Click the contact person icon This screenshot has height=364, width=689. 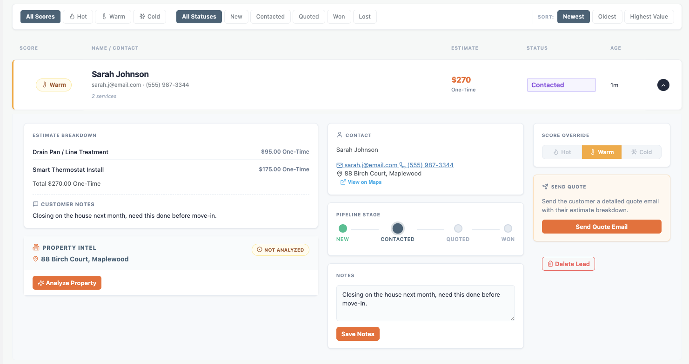[340, 135]
